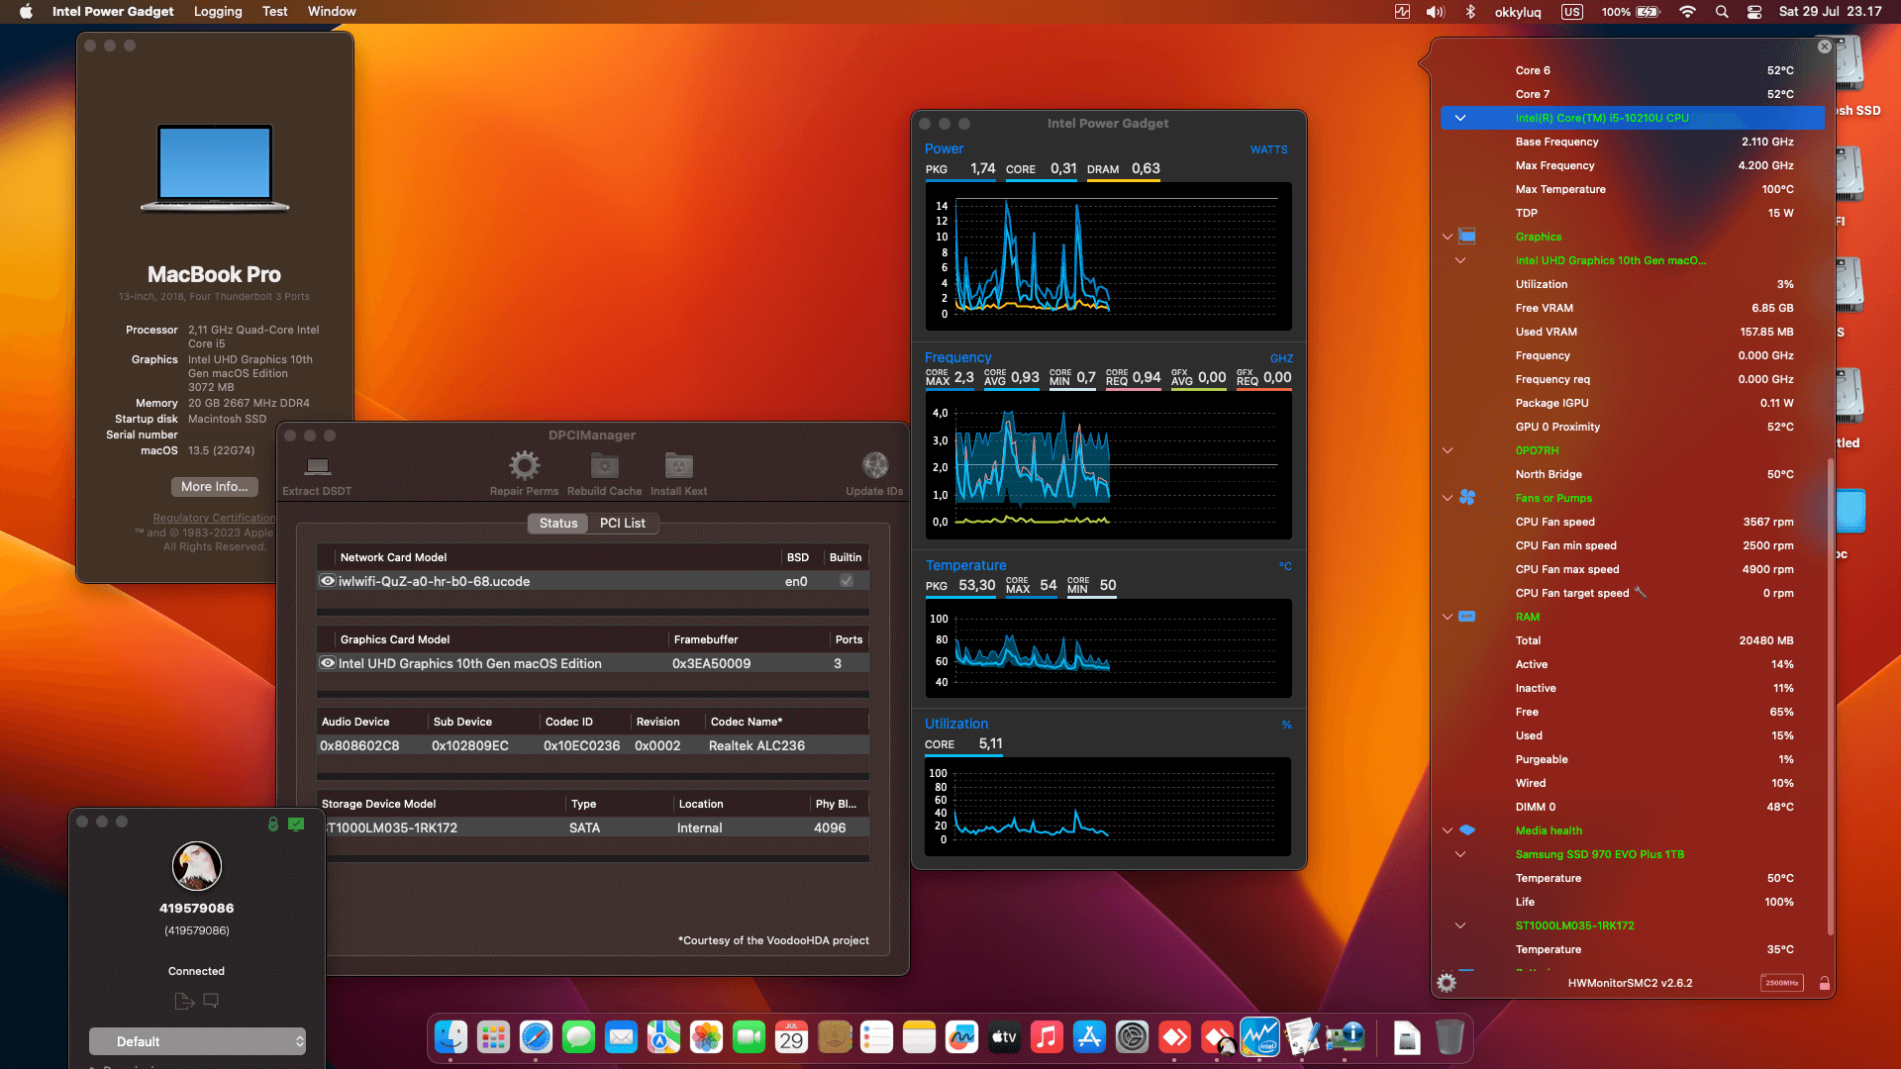
Task: Open Freeform from the dock
Action: (x=961, y=1037)
